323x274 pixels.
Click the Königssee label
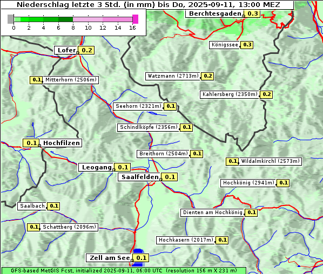pyautogui.click(x=225, y=45)
